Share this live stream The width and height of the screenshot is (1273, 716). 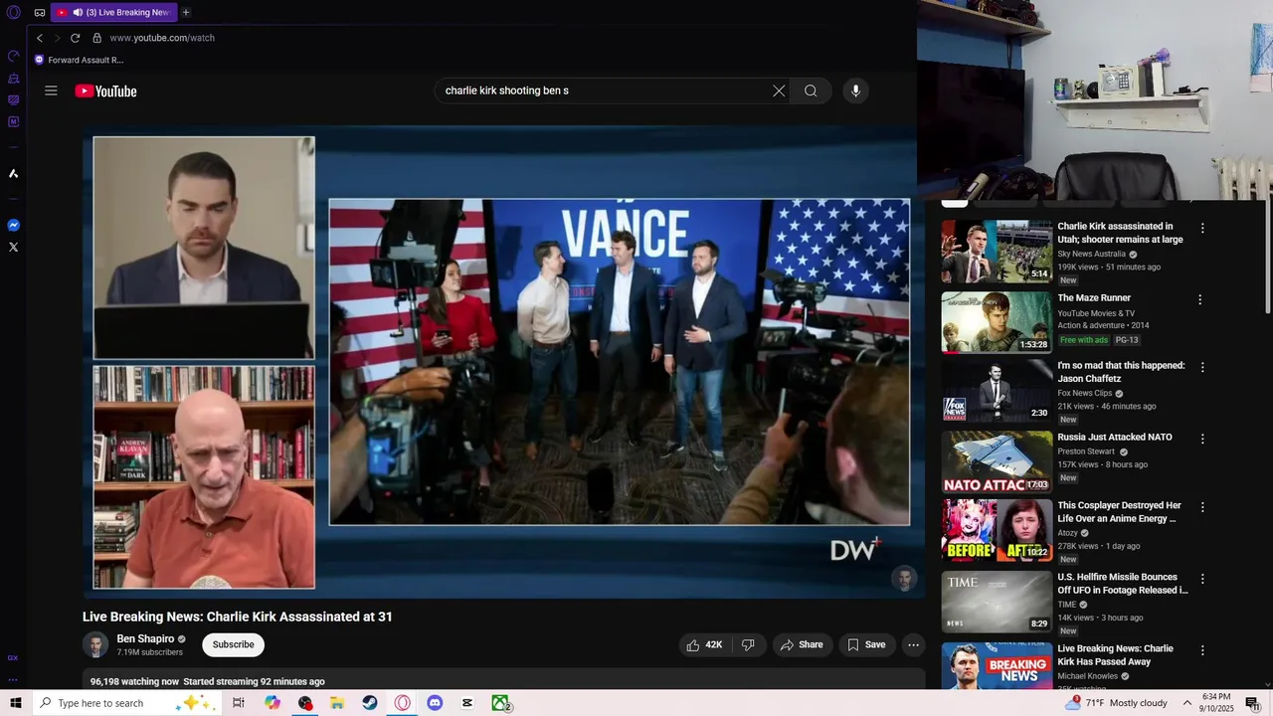pos(802,644)
